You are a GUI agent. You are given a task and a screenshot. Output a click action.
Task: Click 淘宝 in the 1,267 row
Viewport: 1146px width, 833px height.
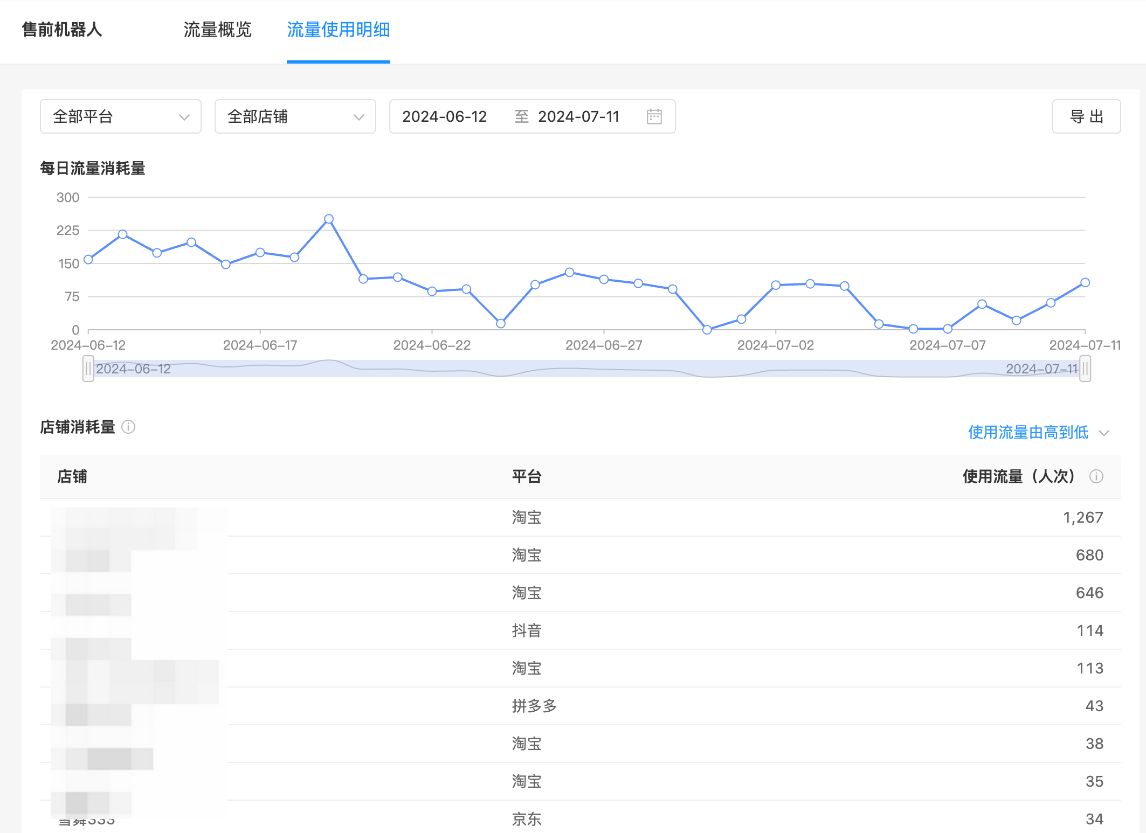pyautogui.click(x=527, y=517)
